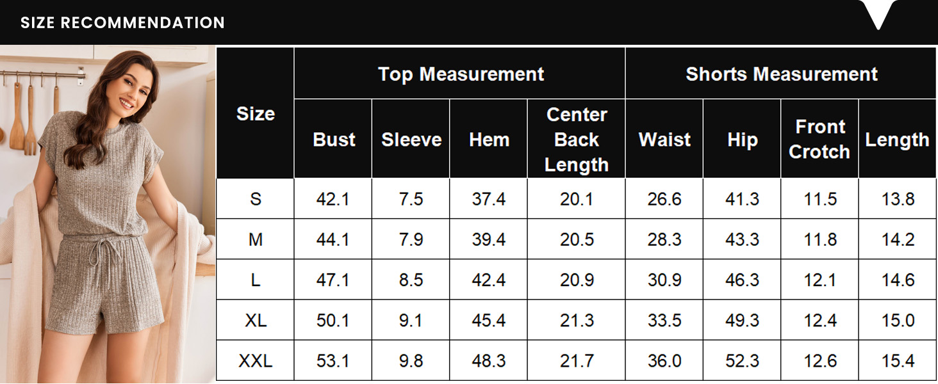Select the XXL size row label

(255, 360)
